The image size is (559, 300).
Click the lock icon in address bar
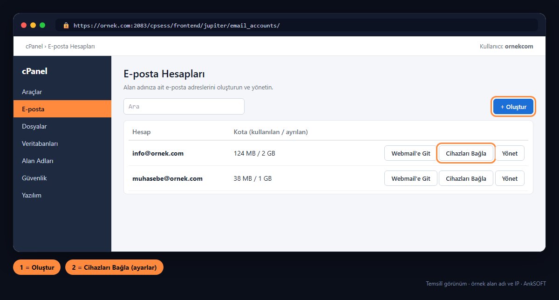click(66, 25)
